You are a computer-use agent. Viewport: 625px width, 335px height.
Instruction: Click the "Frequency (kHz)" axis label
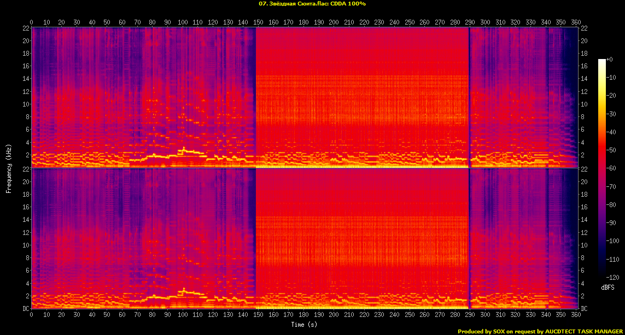(9, 168)
